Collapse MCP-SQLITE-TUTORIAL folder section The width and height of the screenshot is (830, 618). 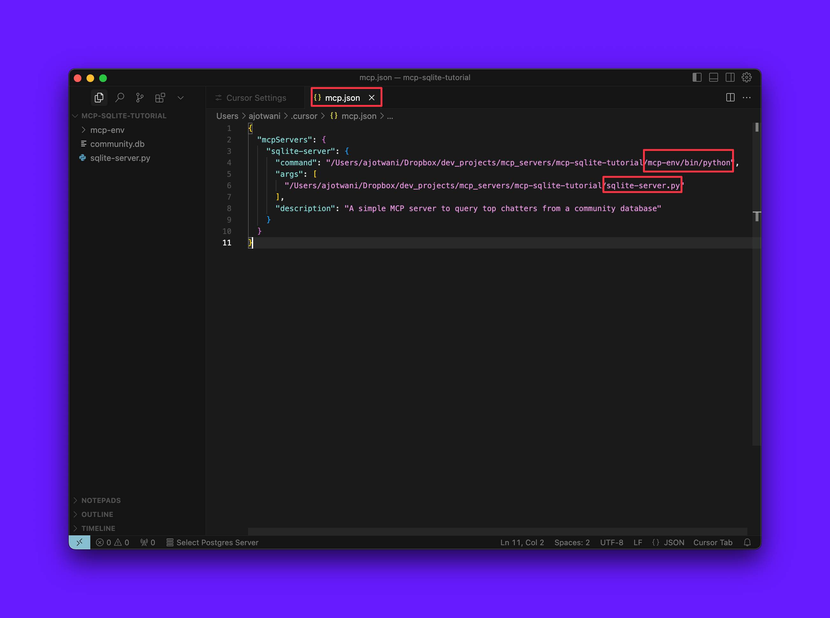click(123, 116)
